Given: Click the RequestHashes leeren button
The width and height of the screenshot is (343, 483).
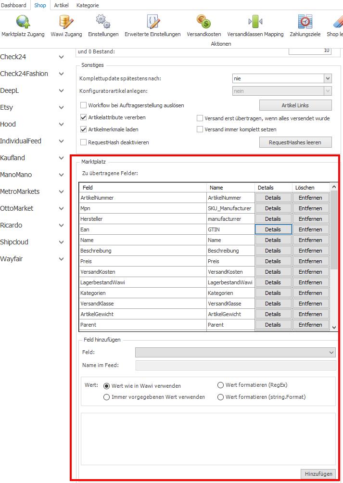Looking at the screenshot, I should point(295,142).
